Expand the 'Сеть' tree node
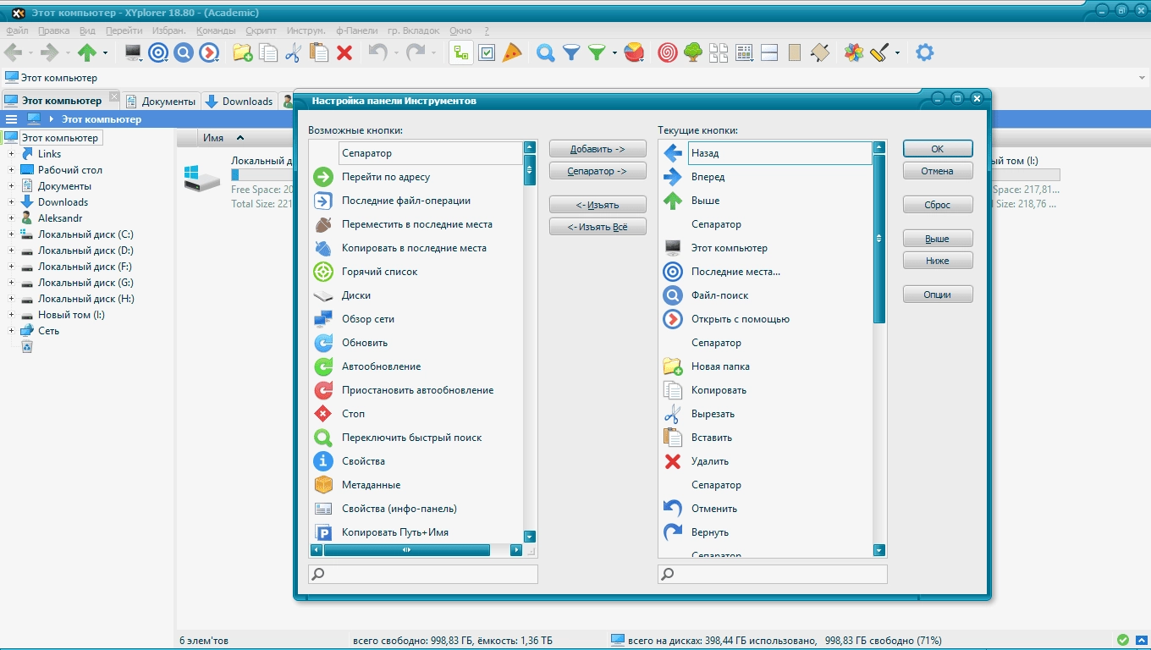 [12, 331]
